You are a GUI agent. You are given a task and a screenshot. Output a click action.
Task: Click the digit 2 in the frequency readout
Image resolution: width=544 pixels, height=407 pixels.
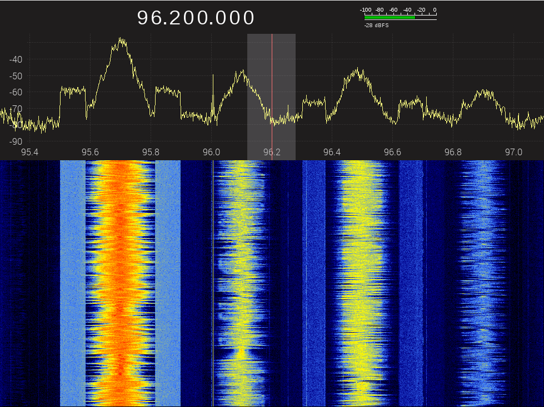coord(182,18)
